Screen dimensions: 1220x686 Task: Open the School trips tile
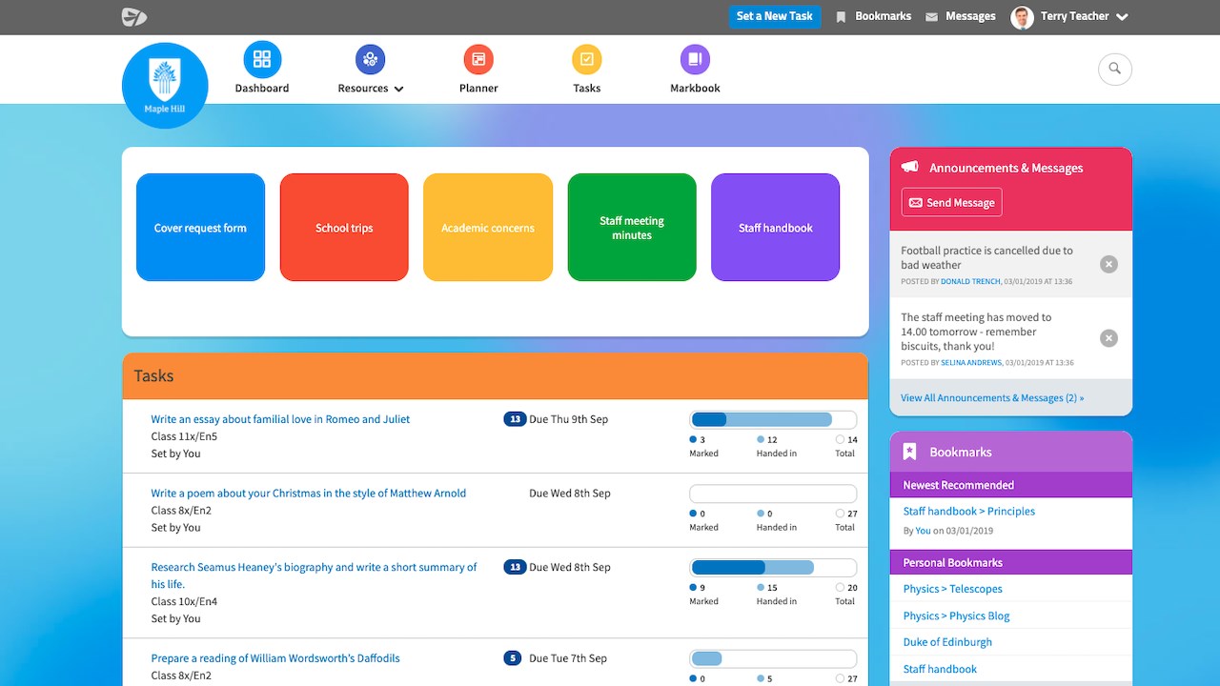pyautogui.click(x=344, y=228)
